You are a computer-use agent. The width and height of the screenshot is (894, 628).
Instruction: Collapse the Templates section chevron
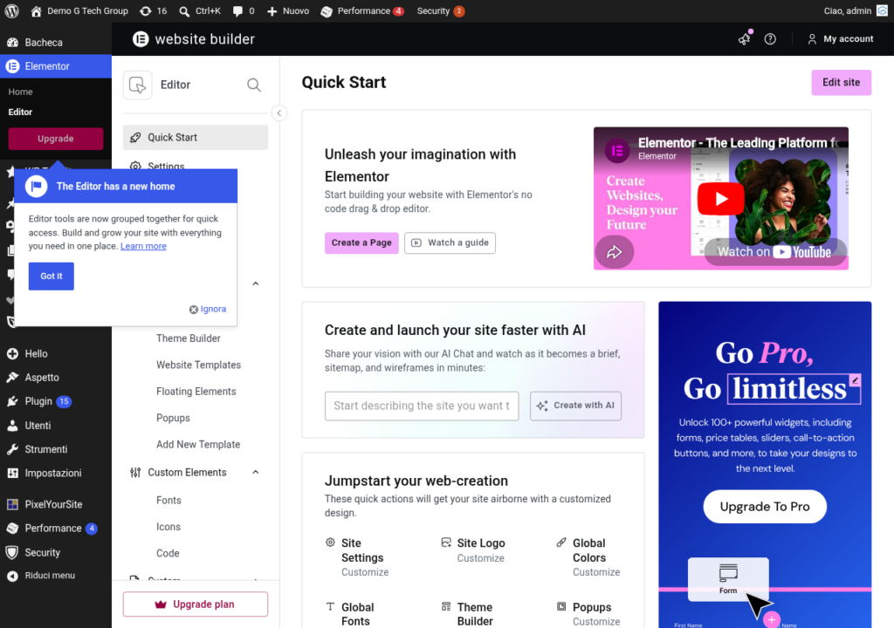[x=256, y=283]
